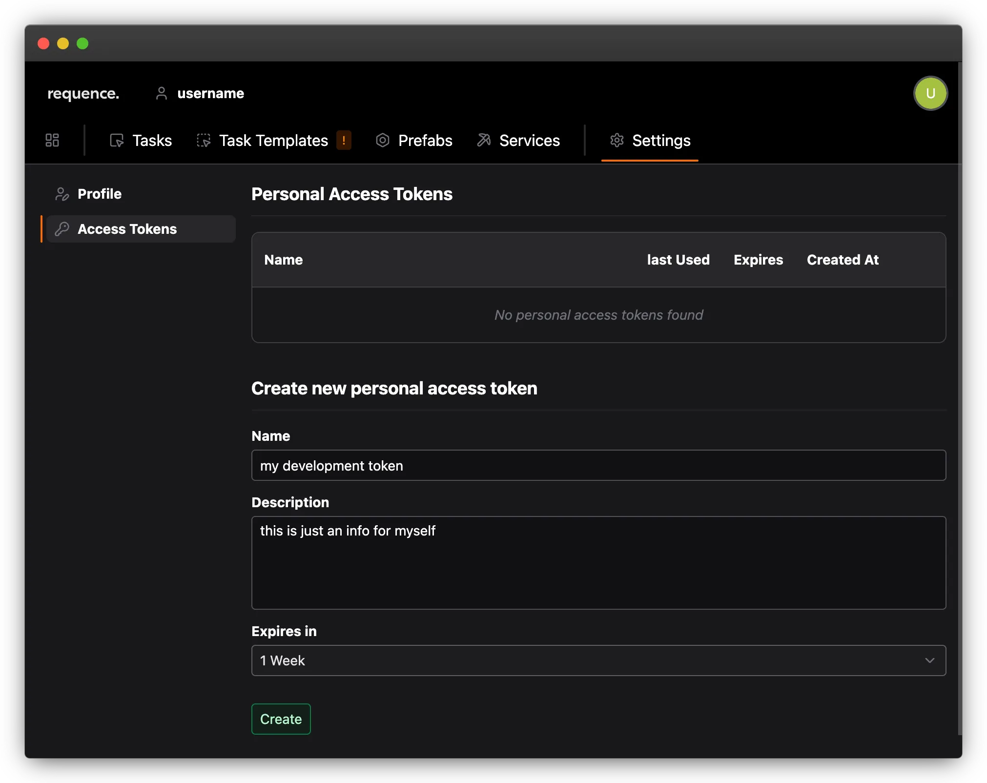This screenshot has height=783, width=987.
Task: Open the dashboard grid icon
Action: pyautogui.click(x=52, y=140)
